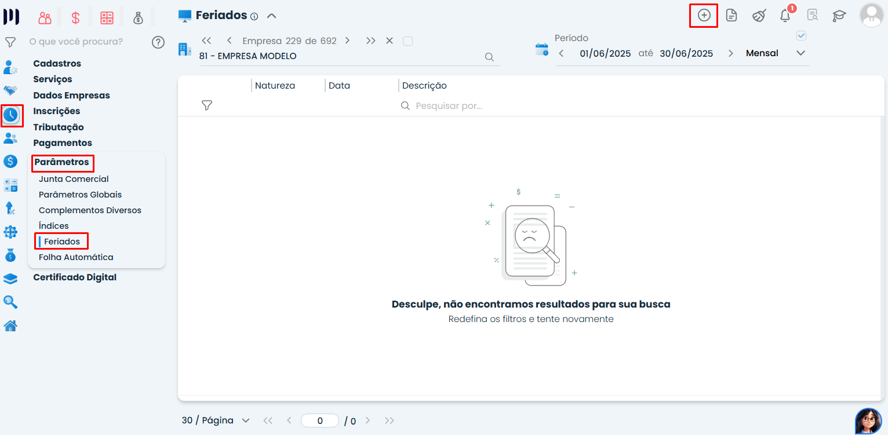This screenshot has height=435, width=888.
Task: Collapse the Feriados header chevron
Action: (x=271, y=16)
